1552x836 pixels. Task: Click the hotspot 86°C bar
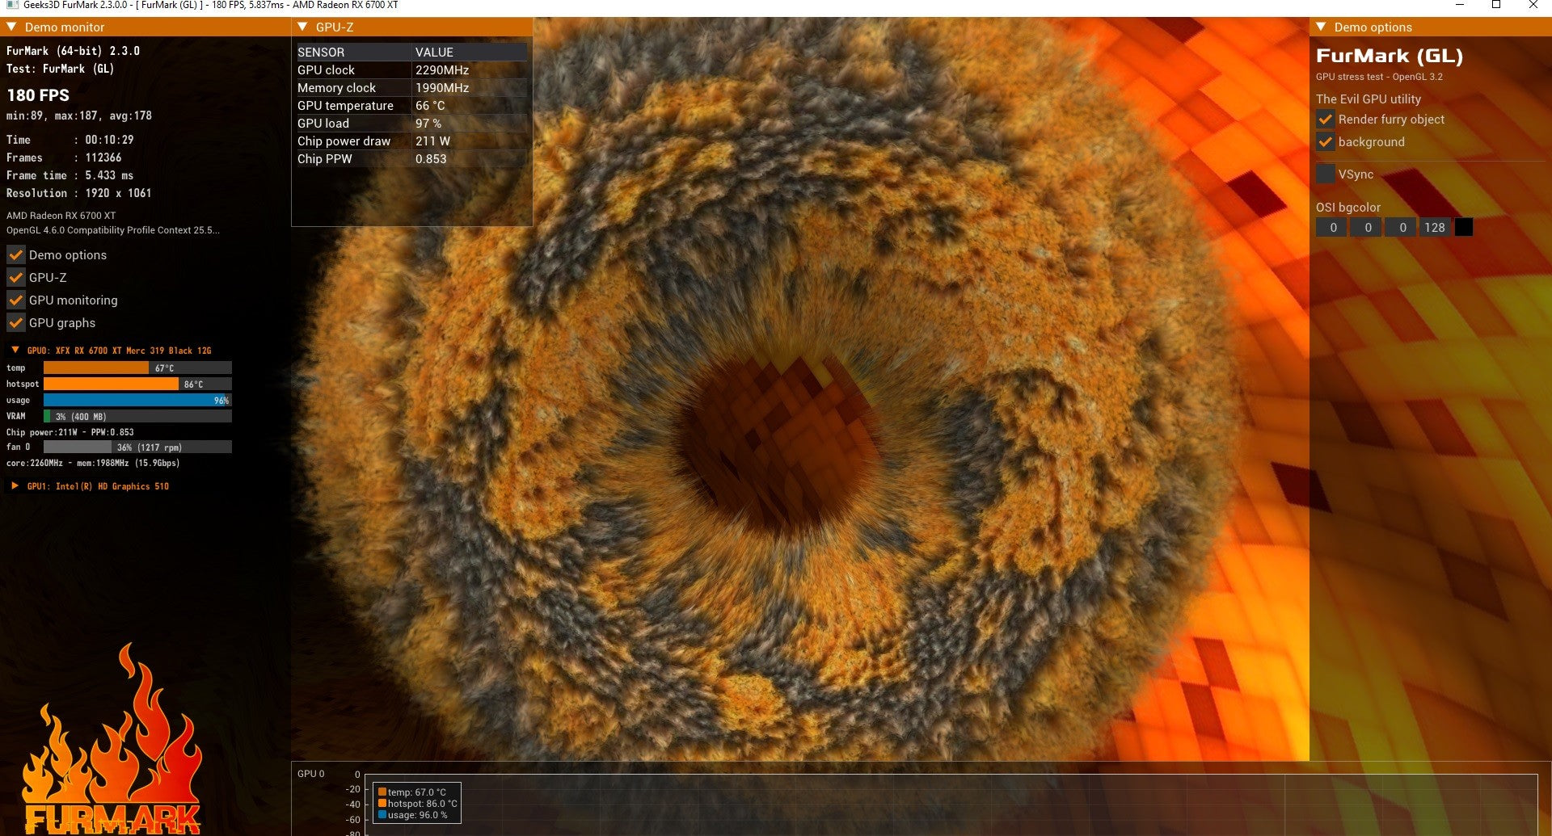pyautogui.click(x=137, y=384)
